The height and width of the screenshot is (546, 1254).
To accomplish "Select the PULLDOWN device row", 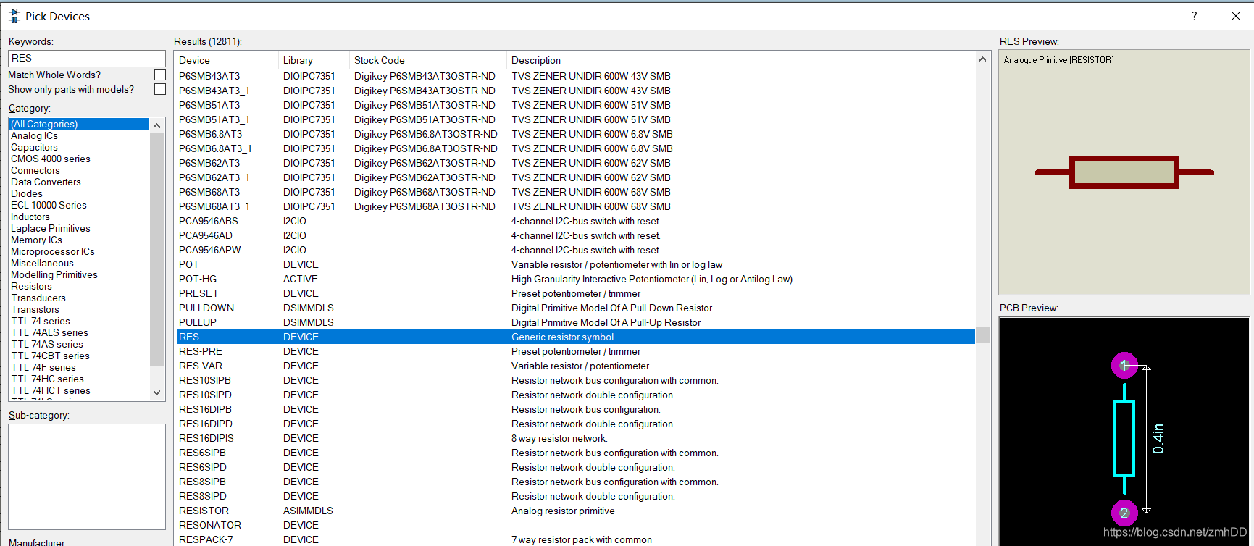I will click(576, 308).
